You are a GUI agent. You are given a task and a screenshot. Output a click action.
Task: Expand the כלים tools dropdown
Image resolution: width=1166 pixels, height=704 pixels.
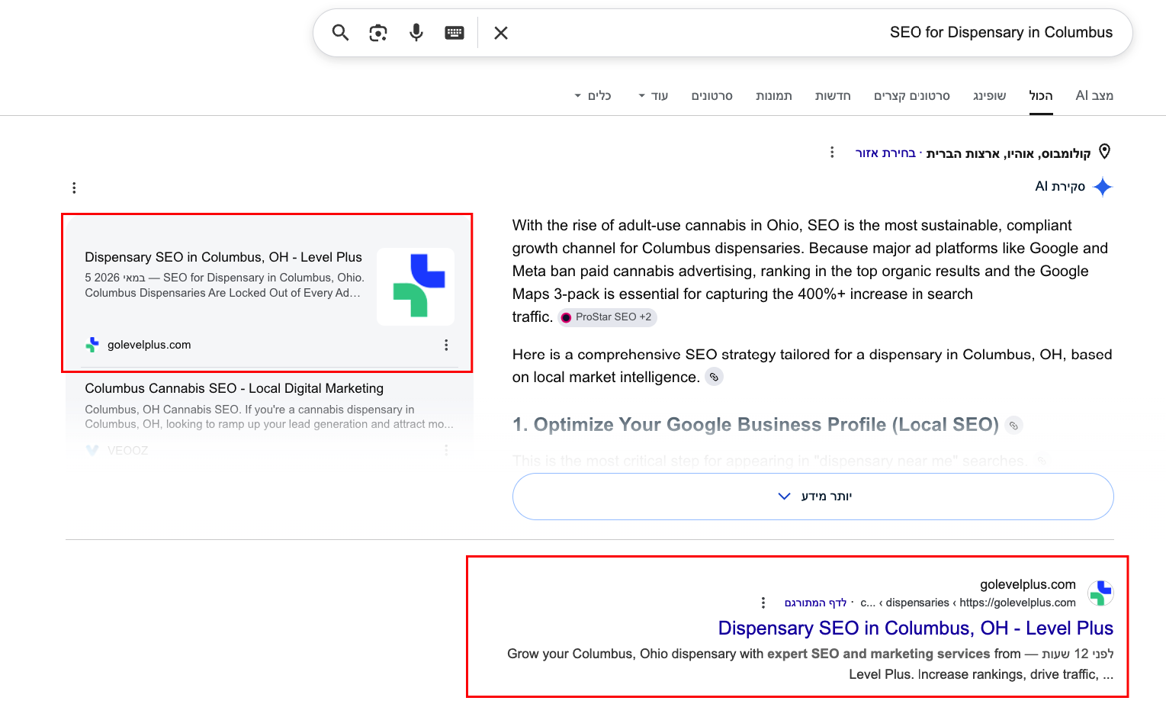tap(593, 95)
